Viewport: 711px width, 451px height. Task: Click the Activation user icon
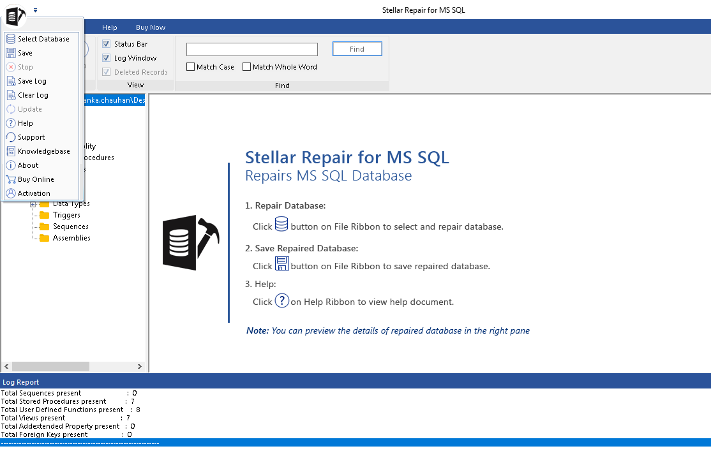tap(11, 193)
